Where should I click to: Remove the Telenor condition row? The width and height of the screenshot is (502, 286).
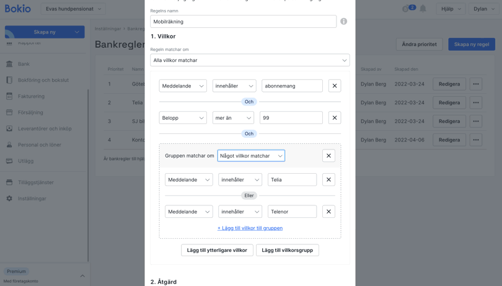pyautogui.click(x=328, y=212)
